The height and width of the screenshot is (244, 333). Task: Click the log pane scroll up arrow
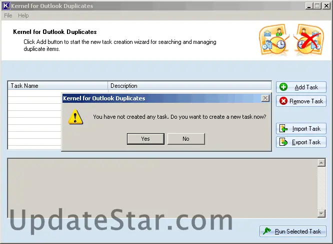[321, 163]
